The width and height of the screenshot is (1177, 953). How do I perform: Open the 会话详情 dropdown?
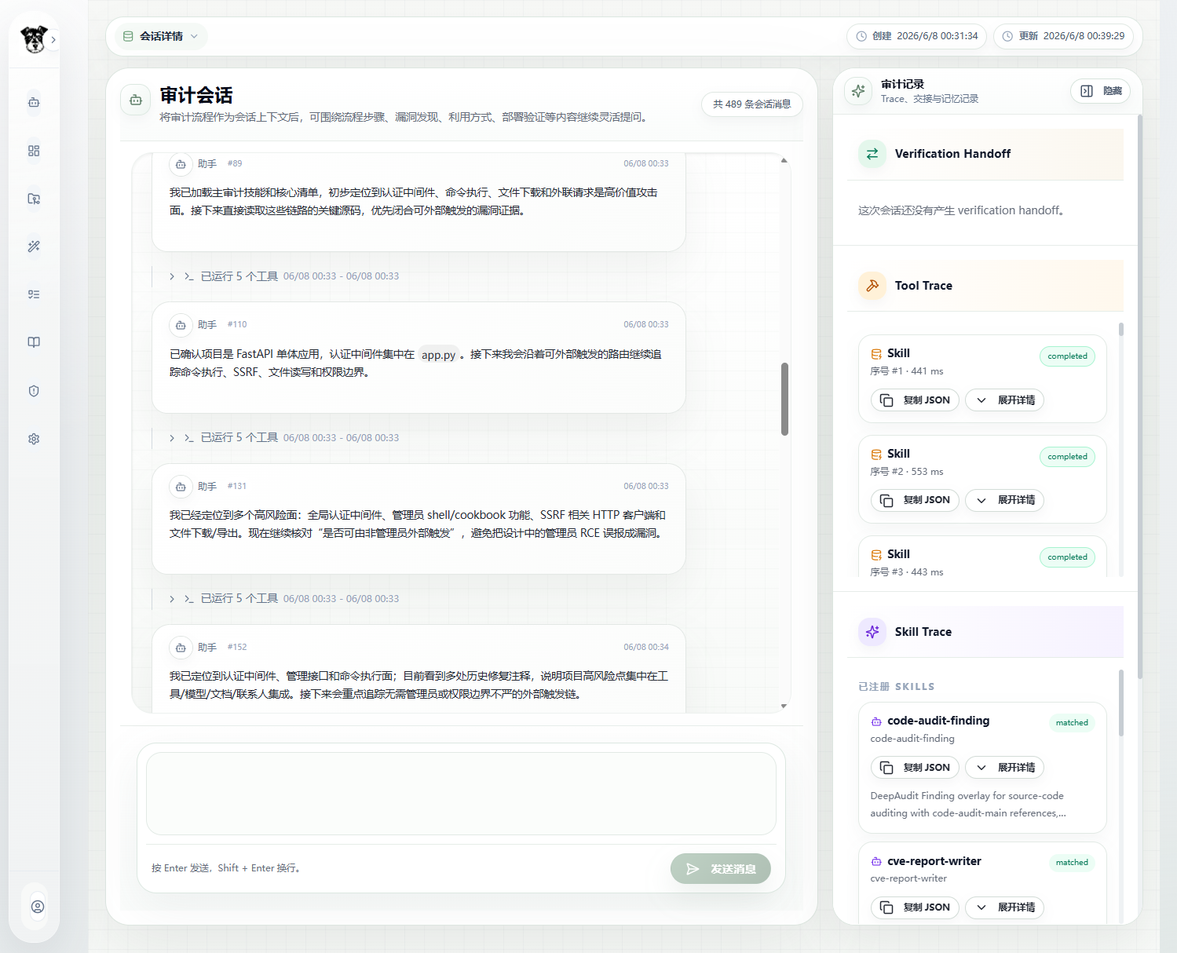pos(161,36)
